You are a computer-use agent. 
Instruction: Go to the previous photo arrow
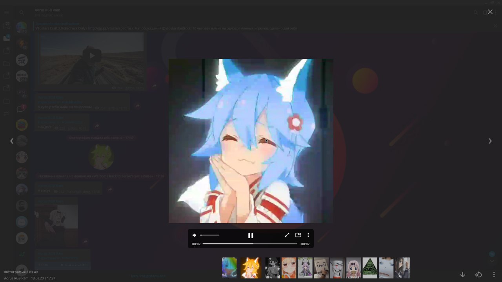[x=12, y=141]
